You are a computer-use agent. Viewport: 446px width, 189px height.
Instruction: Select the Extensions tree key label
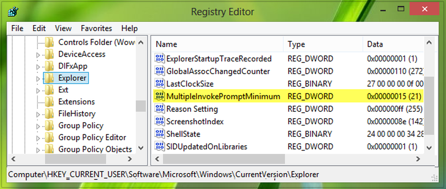tap(77, 102)
